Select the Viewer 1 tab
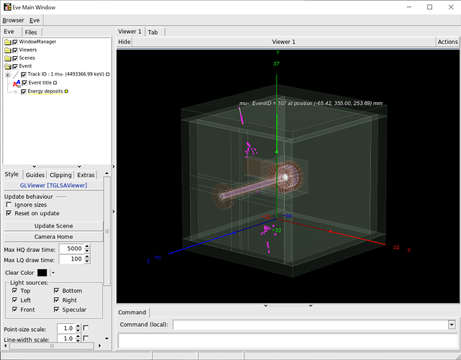 click(x=130, y=32)
